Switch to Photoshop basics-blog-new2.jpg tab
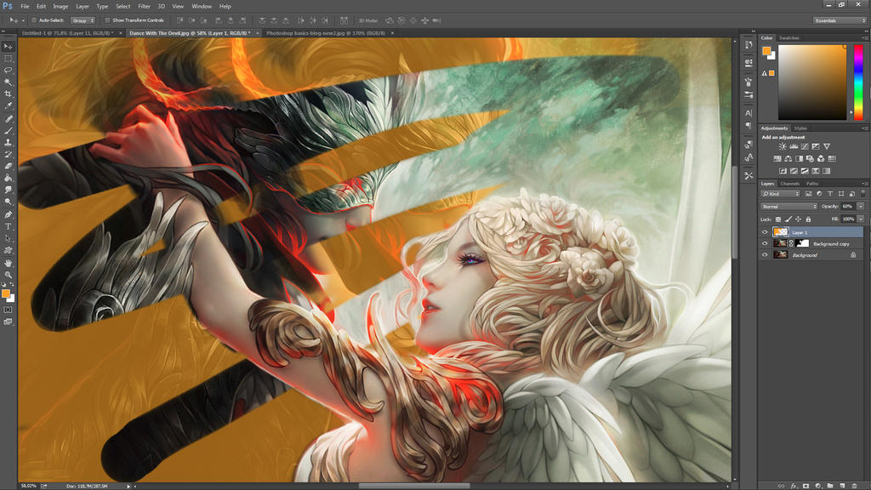The width and height of the screenshot is (871, 490). pyautogui.click(x=326, y=33)
